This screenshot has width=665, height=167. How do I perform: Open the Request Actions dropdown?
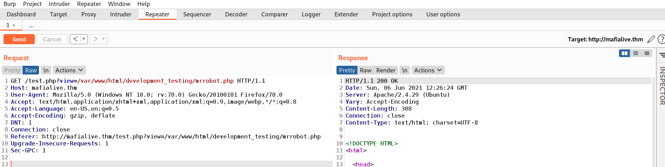69,70
